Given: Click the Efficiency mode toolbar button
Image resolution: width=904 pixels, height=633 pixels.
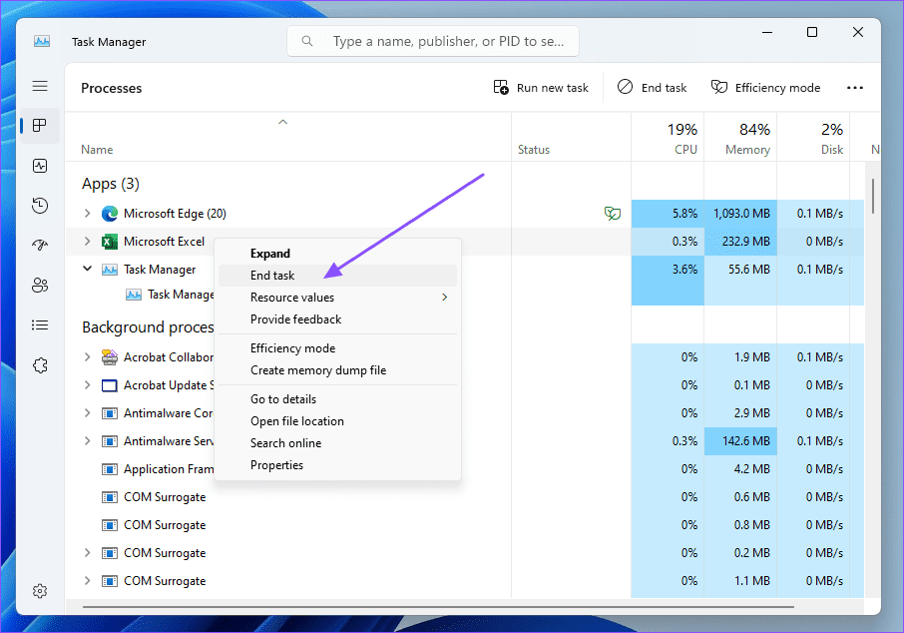Looking at the screenshot, I should point(765,88).
